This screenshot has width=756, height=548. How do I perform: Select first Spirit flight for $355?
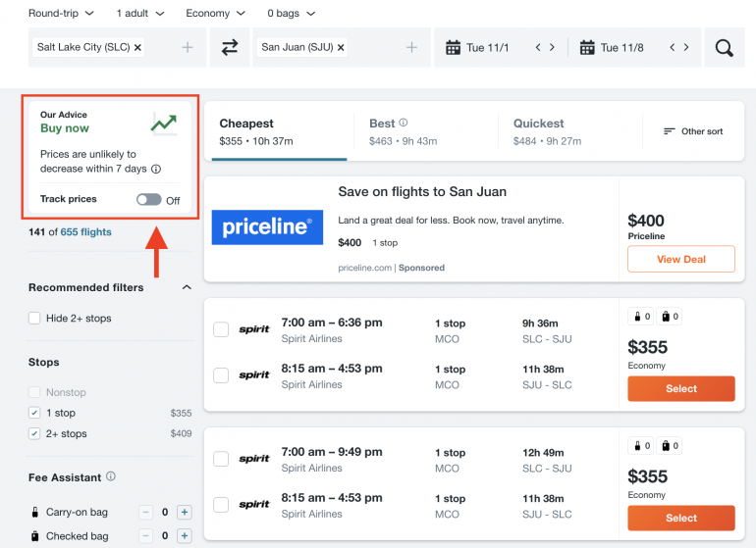pos(680,389)
